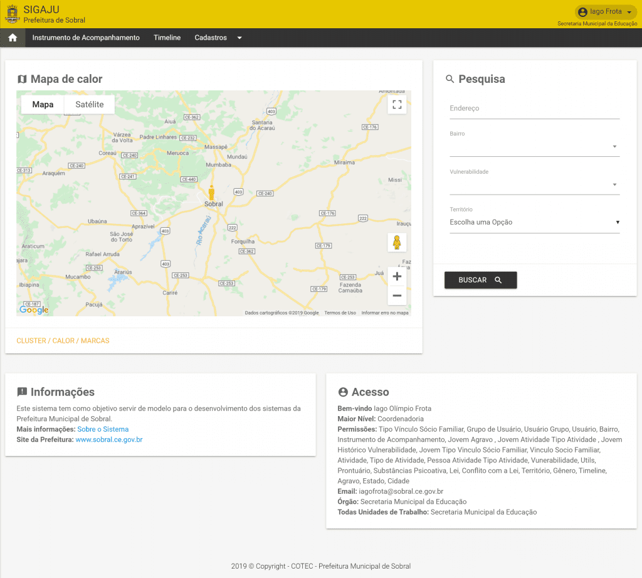Click the Street View pegman control
Image resolution: width=642 pixels, height=578 pixels.
pos(397,242)
